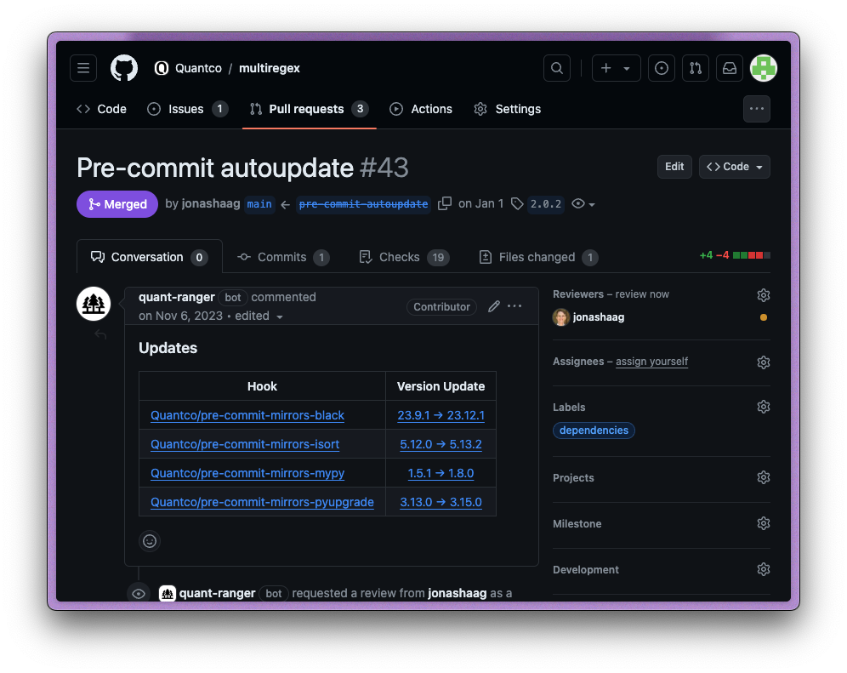847x673 pixels.
Task: Click quant-ranger in review request event
Action: 217,593
